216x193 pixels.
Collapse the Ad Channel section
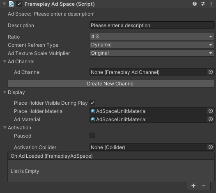click(x=5, y=62)
